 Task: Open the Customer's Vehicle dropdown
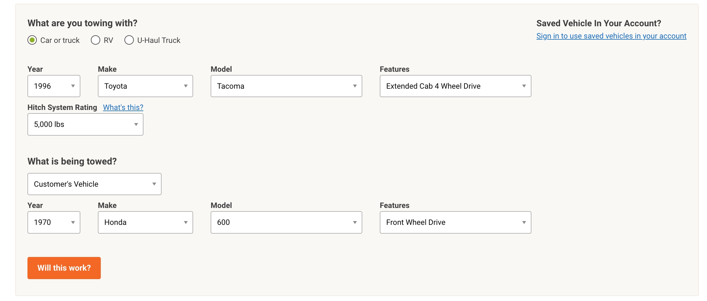click(x=94, y=184)
